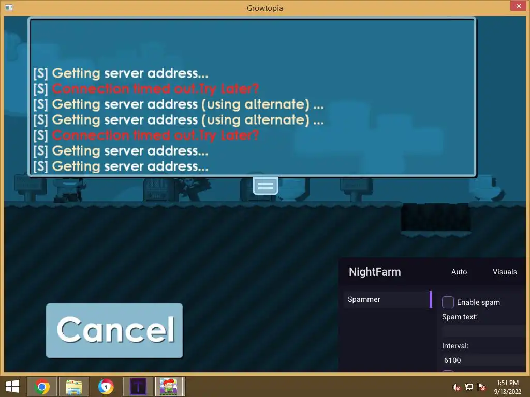This screenshot has width=530, height=397.
Task: Click the Growtopia window title bar icon
Action: pos(9,7)
